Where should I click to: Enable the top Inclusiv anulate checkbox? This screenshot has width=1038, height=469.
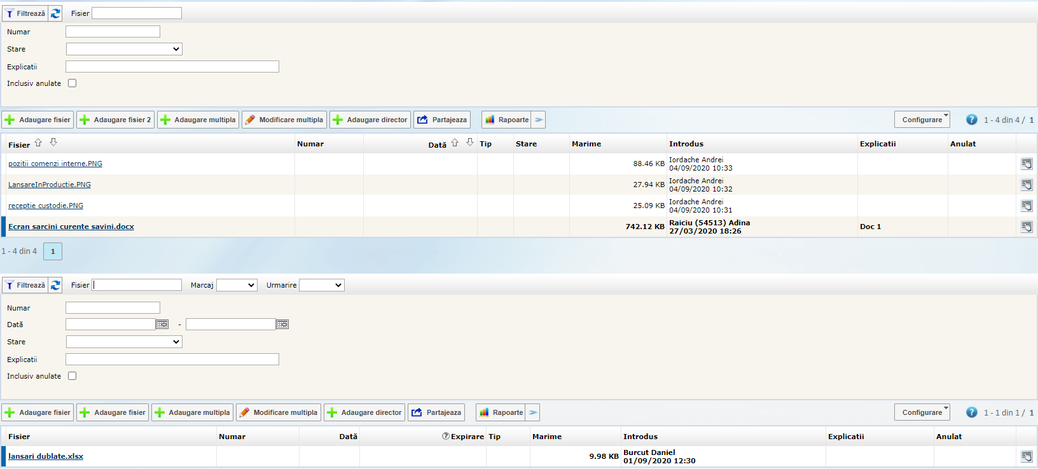pos(73,83)
